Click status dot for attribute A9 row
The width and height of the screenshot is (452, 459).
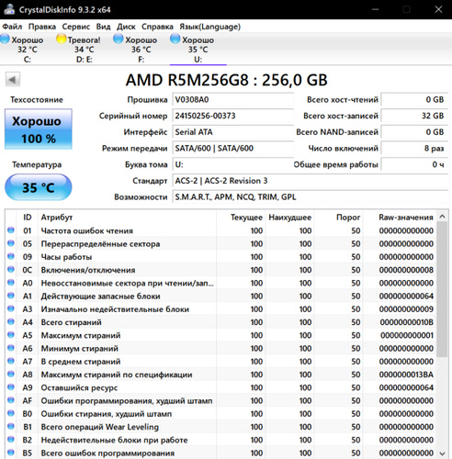pyautogui.click(x=11, y=387)
